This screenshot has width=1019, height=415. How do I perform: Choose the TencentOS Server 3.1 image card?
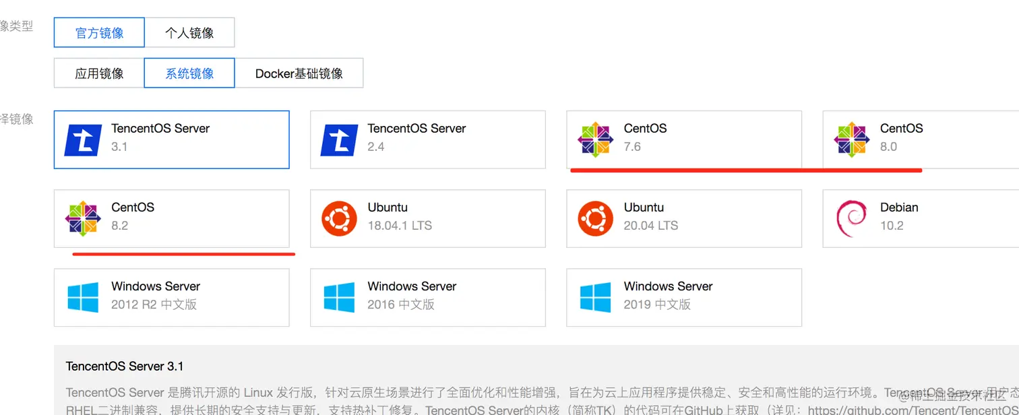[x=172, y=139]
